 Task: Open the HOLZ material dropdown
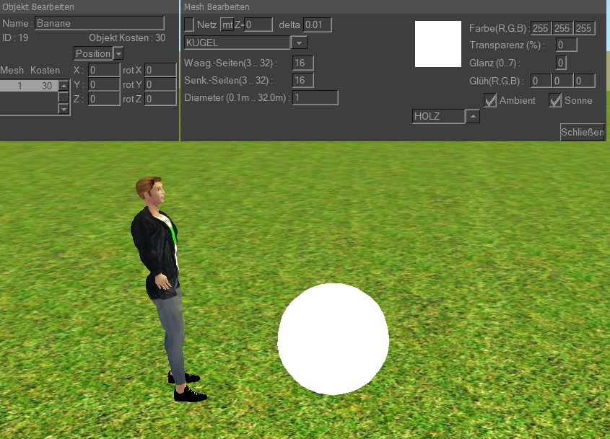[x=472, y=116]
